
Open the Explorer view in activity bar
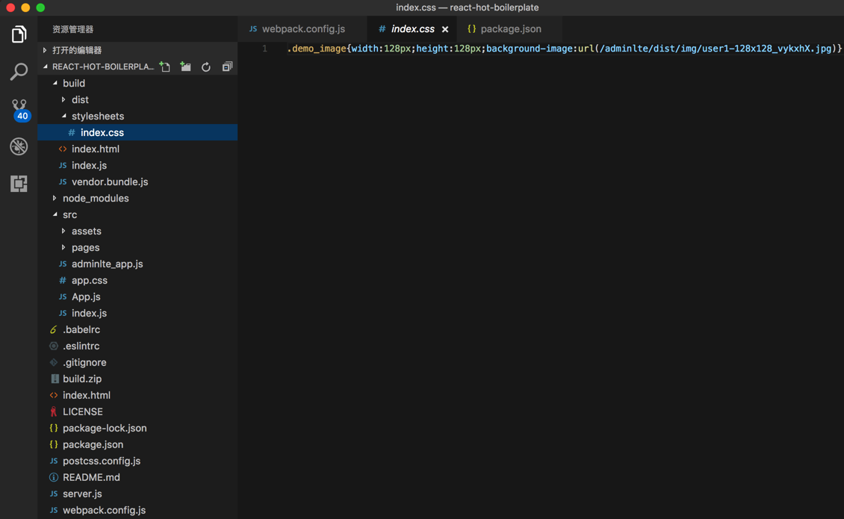point(19,34)
